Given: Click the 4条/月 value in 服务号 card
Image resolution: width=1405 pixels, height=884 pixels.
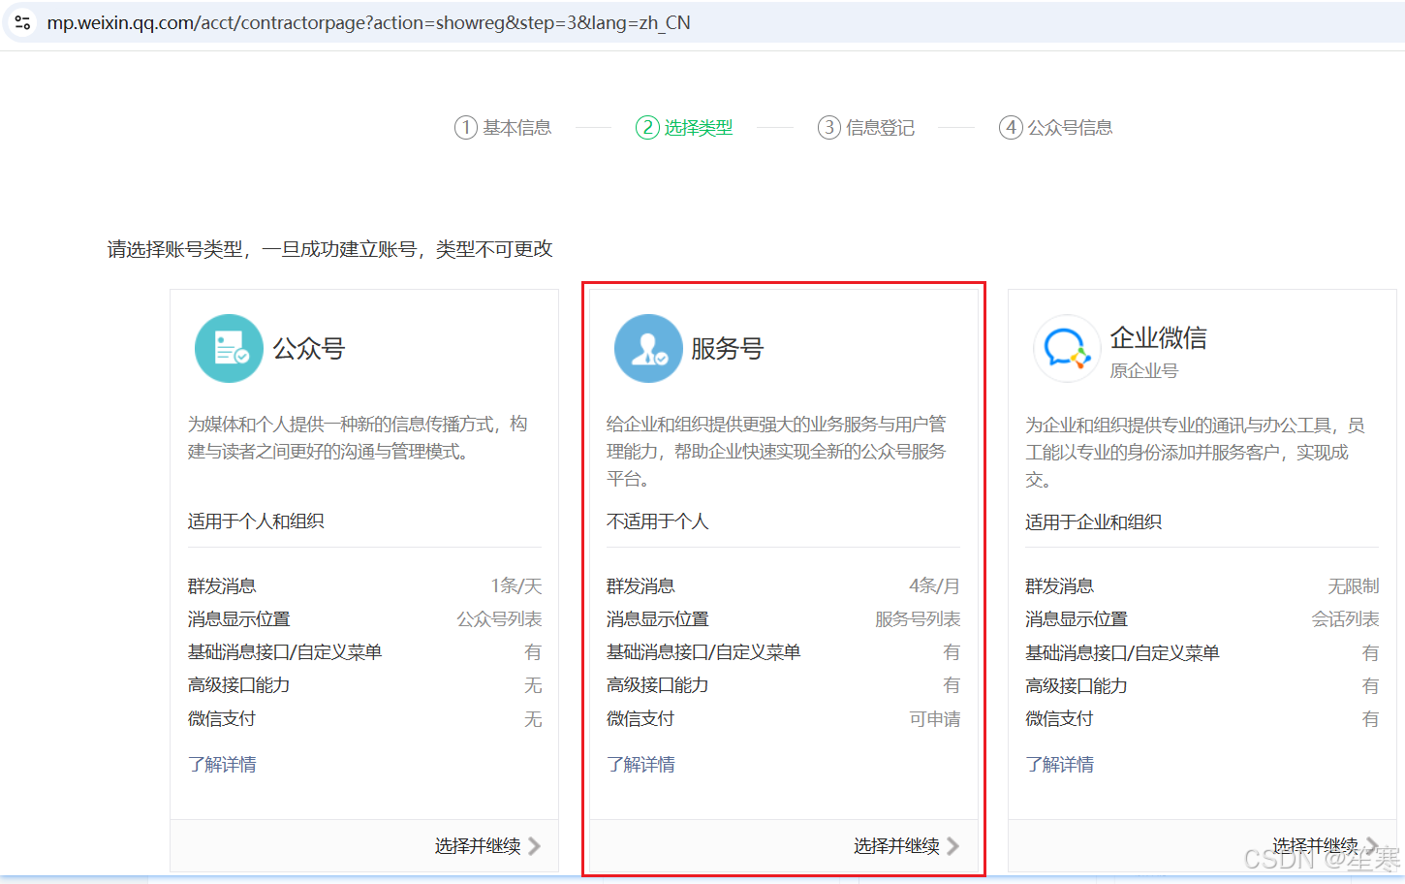Looking at the screenshot, I should 935,585.
